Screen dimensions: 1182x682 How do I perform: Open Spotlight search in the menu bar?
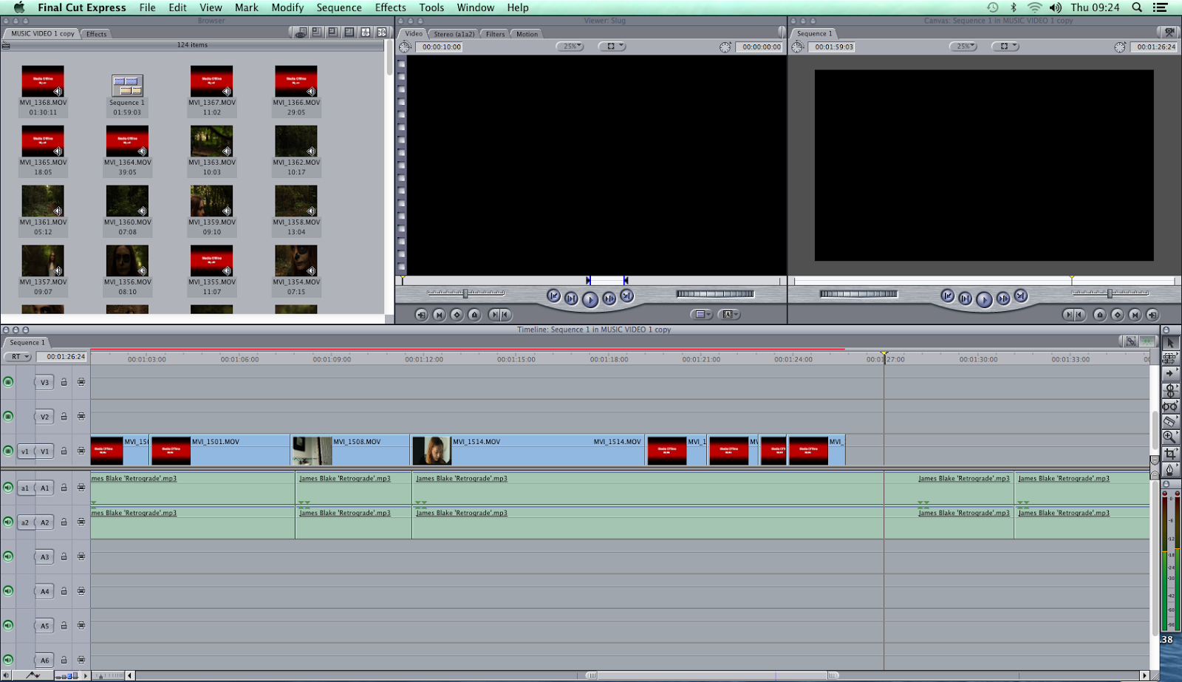[x=1138, y=7]
